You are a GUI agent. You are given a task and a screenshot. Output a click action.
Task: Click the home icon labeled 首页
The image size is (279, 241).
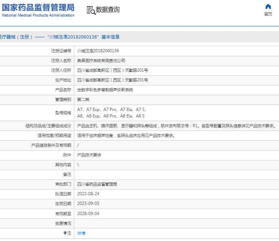click(268, 6)
